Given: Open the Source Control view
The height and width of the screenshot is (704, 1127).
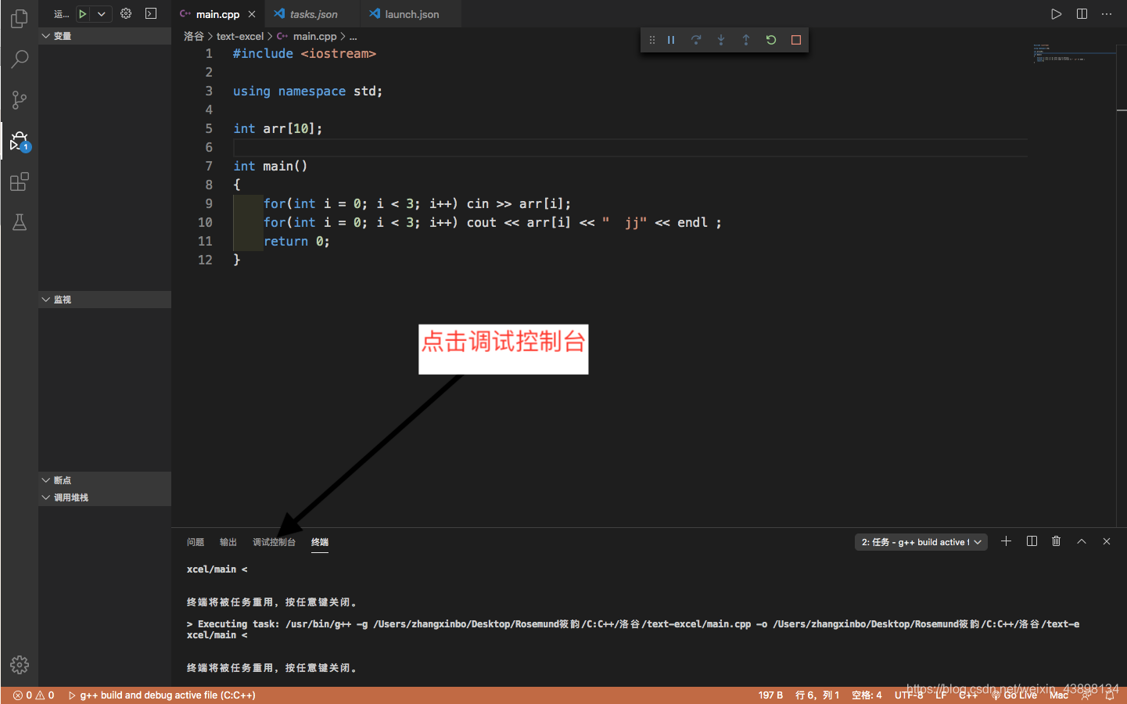Looking at the screenshot, I should pyautogui.click(x=20, y=100).
